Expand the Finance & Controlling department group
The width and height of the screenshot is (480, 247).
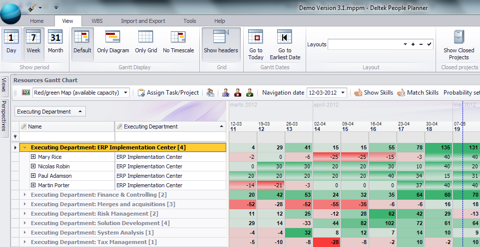coord(24,195)
